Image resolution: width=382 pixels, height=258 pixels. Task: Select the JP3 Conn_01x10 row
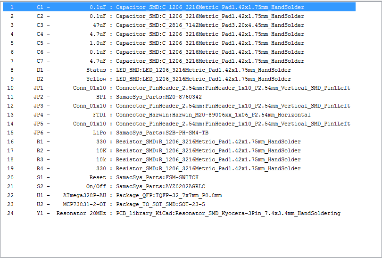pyautogui.click(x=179, y=106)
